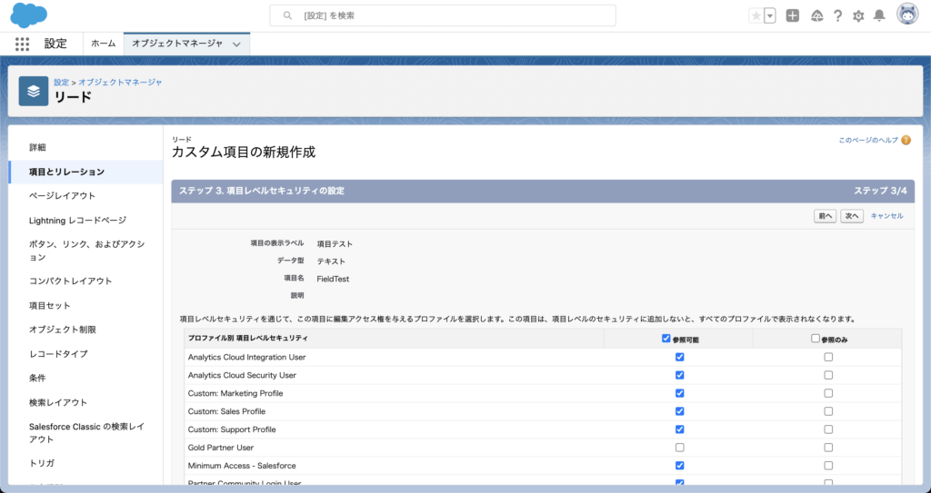Click the 次へ button
931x493 pixels.
click(852, 216)
